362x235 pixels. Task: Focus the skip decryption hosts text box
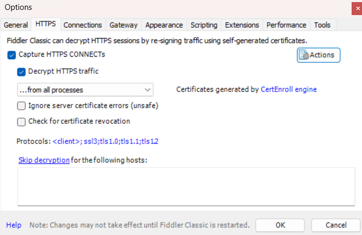point(186,187)
